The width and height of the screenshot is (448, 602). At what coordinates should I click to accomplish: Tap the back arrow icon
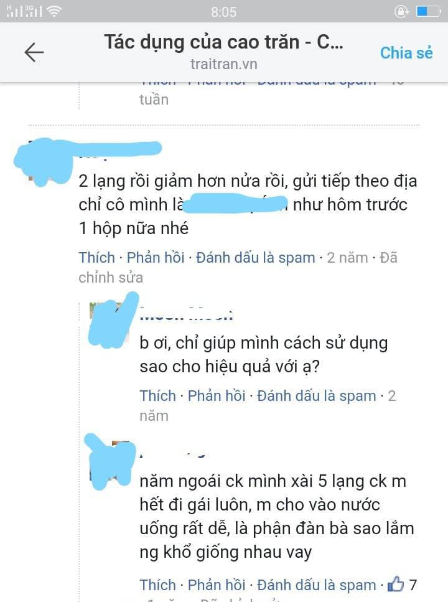(34, 52)
